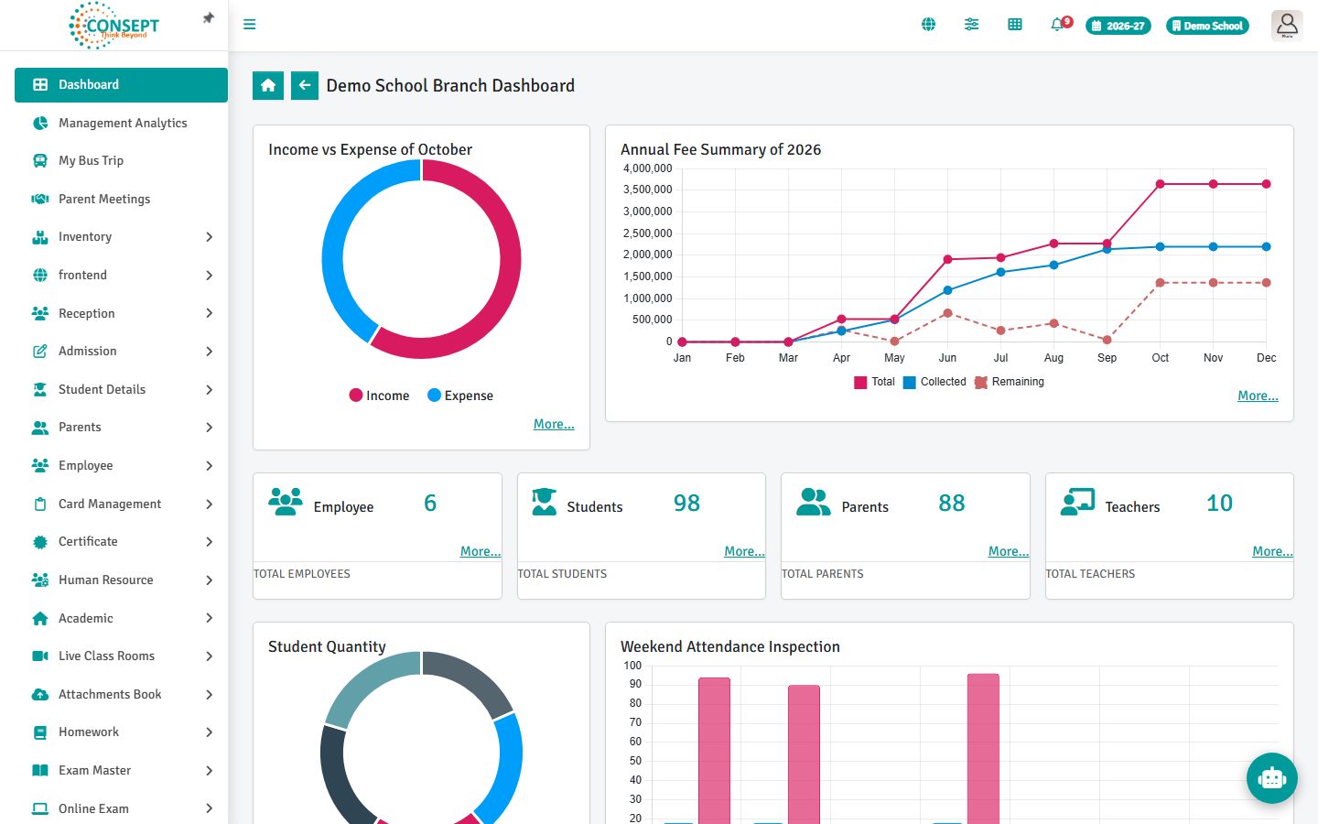Click the home icon button
Screen dimensions: 1318x824
click(x=268, y=85)
